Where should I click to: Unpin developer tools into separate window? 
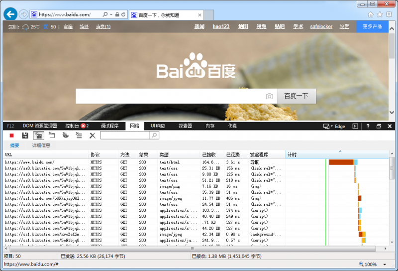point(379,126)
